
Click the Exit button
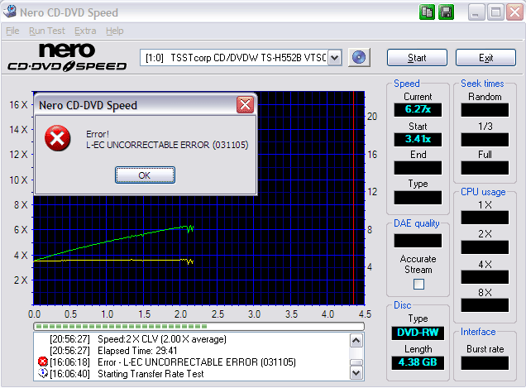pos(485,58)
